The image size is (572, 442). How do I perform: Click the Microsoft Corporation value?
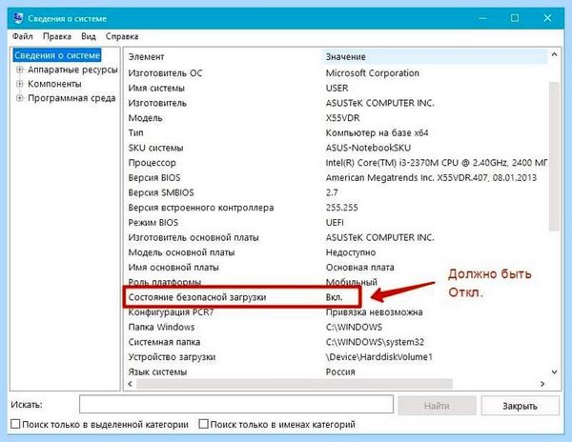tap(373, 73)
